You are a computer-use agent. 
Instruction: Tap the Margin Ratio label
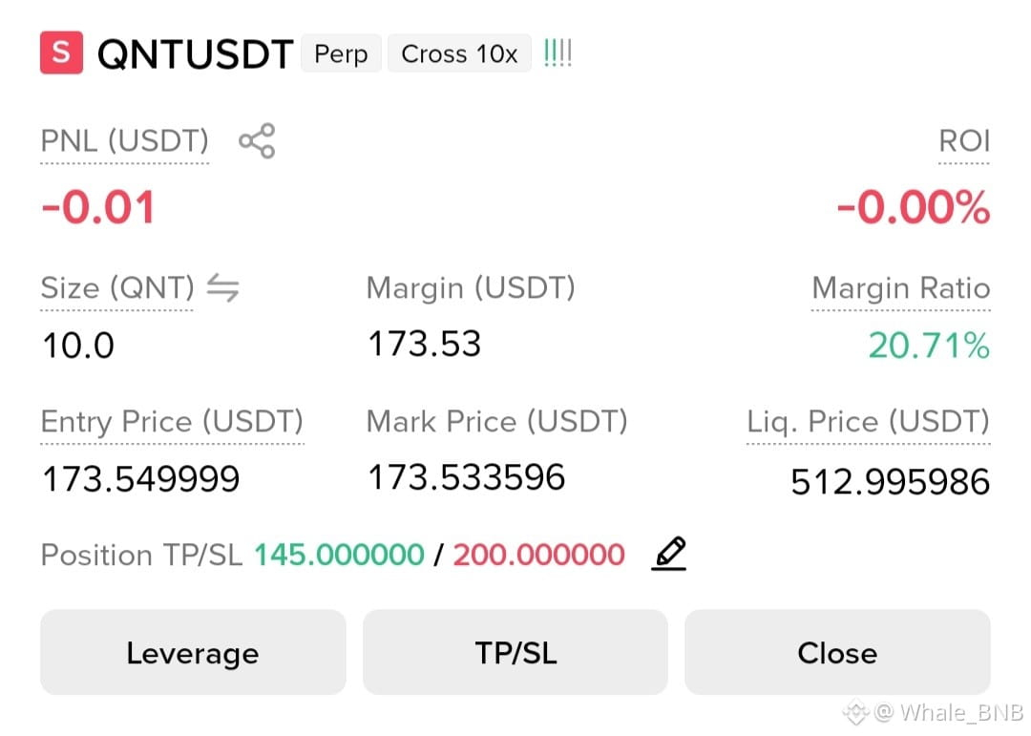tap(901, 288)
